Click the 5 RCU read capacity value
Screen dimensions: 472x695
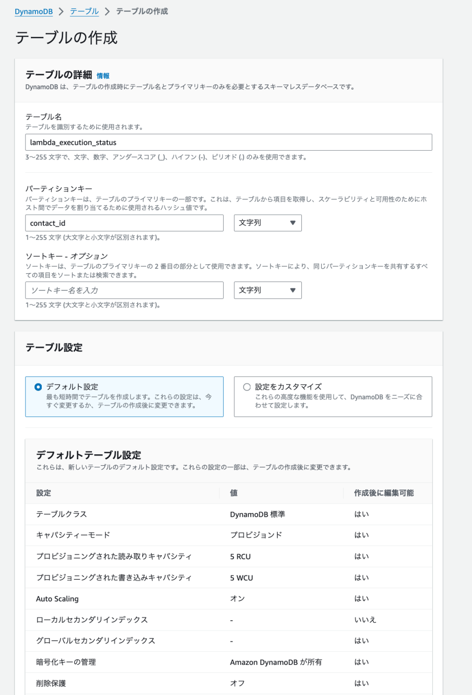point(239,556)
